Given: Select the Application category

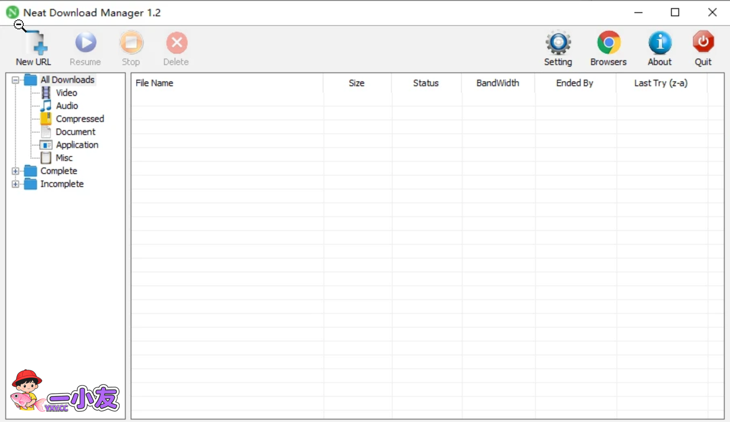Looking at the screenshot, I should pos(77,145).
